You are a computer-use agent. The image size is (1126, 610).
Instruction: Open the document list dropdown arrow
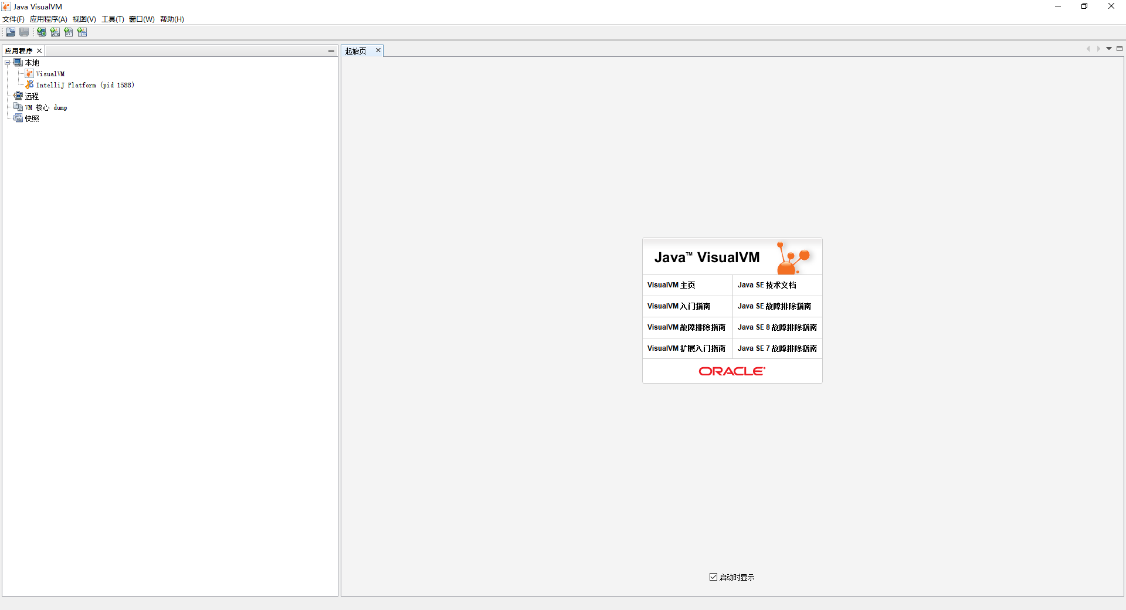point(1109,49)
